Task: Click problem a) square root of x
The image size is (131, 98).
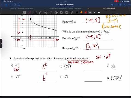Action: (x=17, y=65)
